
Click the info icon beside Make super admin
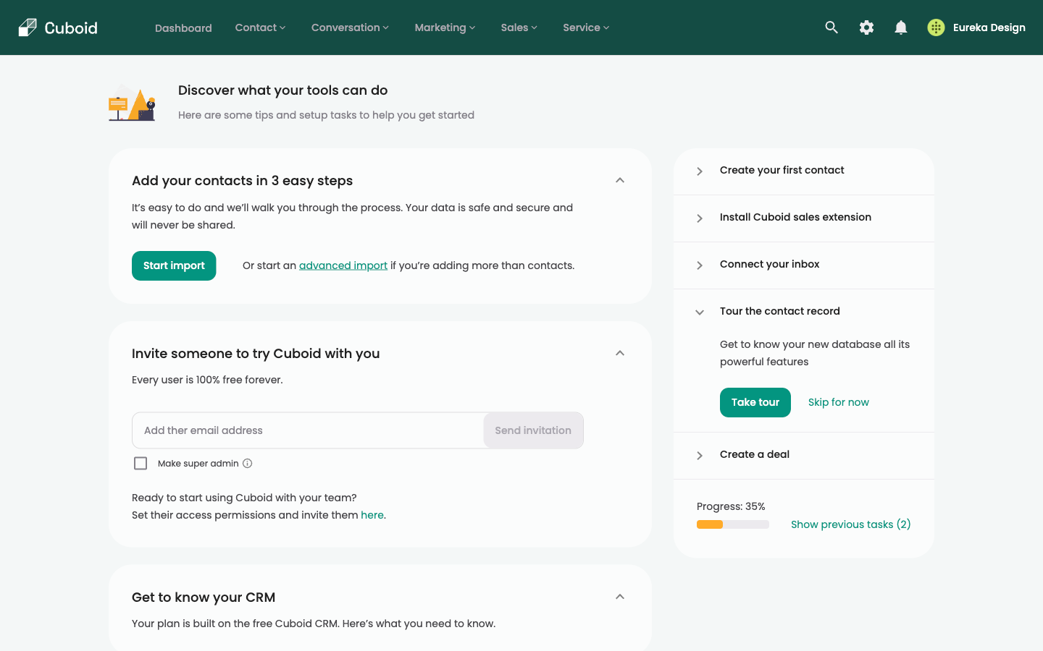click(248, 464)
